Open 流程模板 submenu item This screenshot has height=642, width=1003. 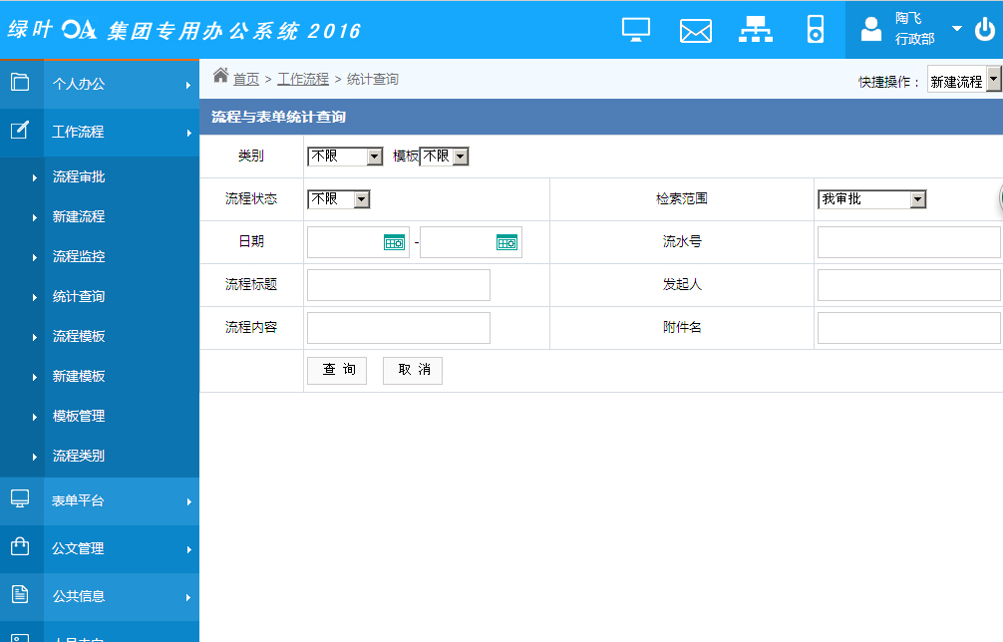click(x=79, y=336)
